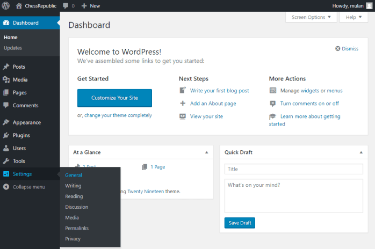Open the 1 Page link
Image resolution: width=375 pixels, height=249 pixels.
pos(158,167)
